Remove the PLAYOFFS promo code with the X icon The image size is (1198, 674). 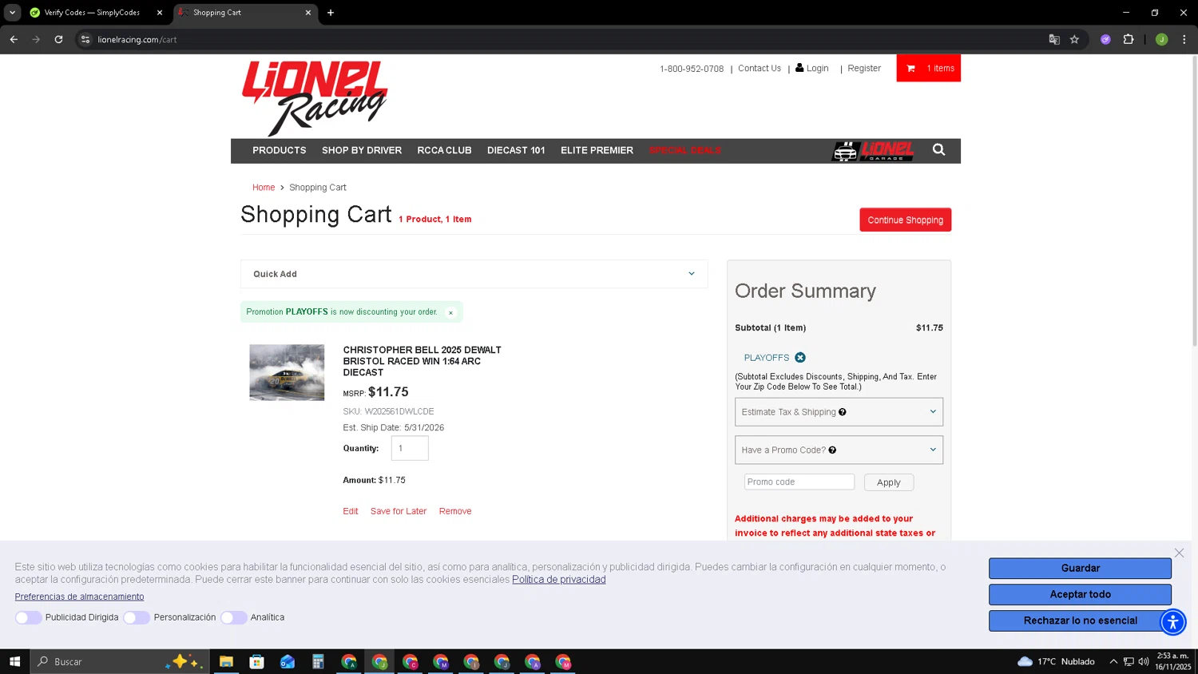[x=800, y=358]
